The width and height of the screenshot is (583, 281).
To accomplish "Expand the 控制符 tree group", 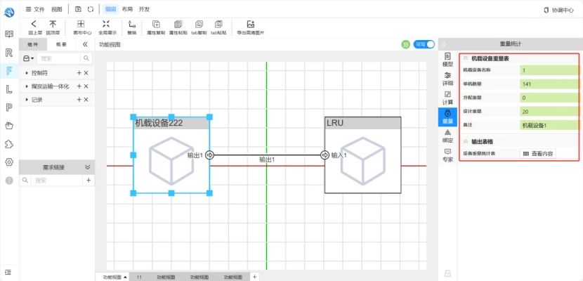I will (x=27, y=73).
